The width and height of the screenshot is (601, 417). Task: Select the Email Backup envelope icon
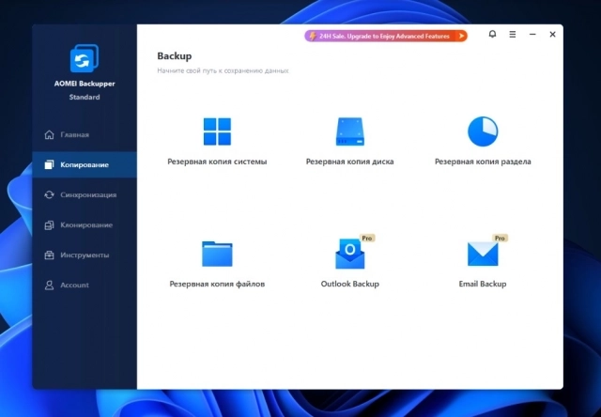[x=483, y=254]
